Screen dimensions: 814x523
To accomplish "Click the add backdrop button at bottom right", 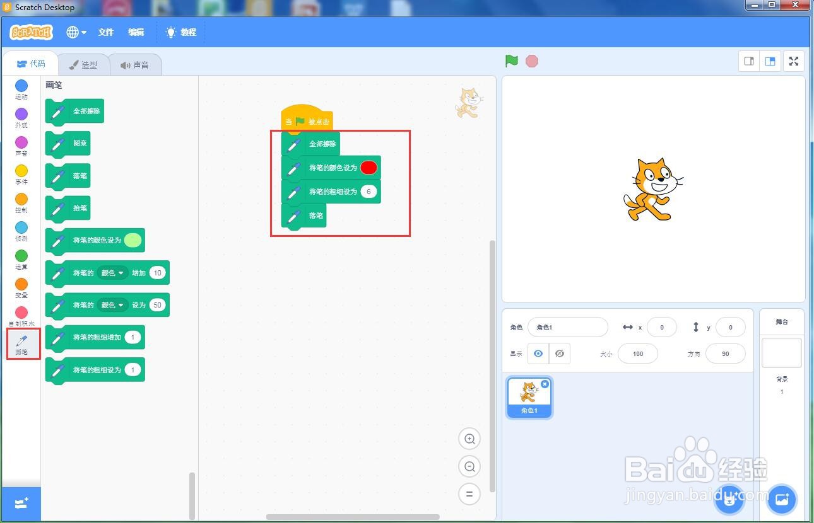I will click(782, 499).
